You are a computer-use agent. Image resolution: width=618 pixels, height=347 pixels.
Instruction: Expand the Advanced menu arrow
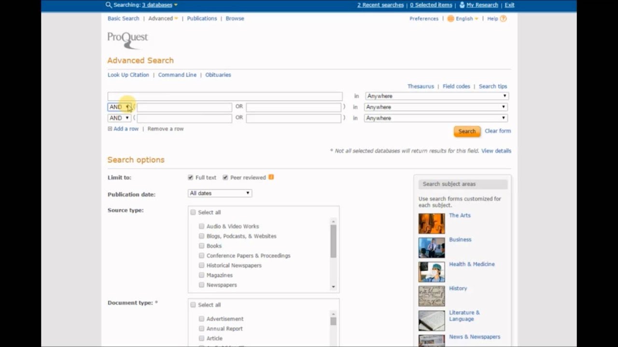coord(176,19)
